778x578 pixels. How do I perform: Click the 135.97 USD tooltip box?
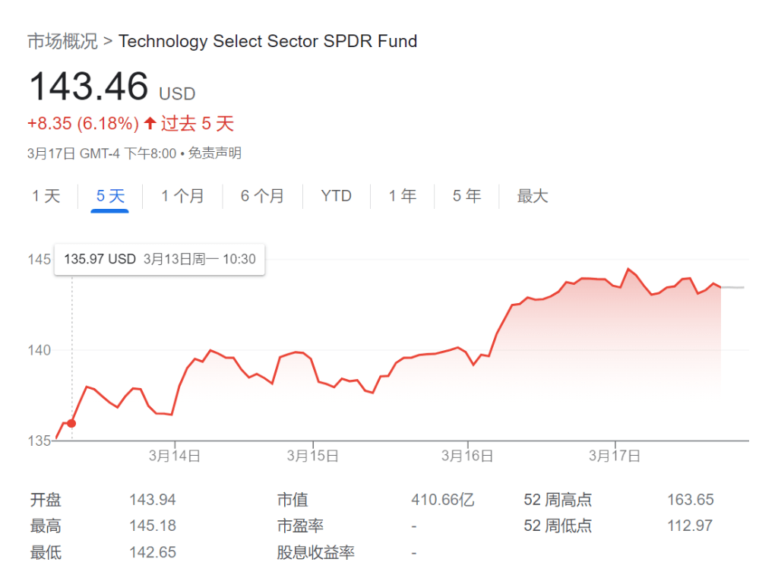point(159,259)
